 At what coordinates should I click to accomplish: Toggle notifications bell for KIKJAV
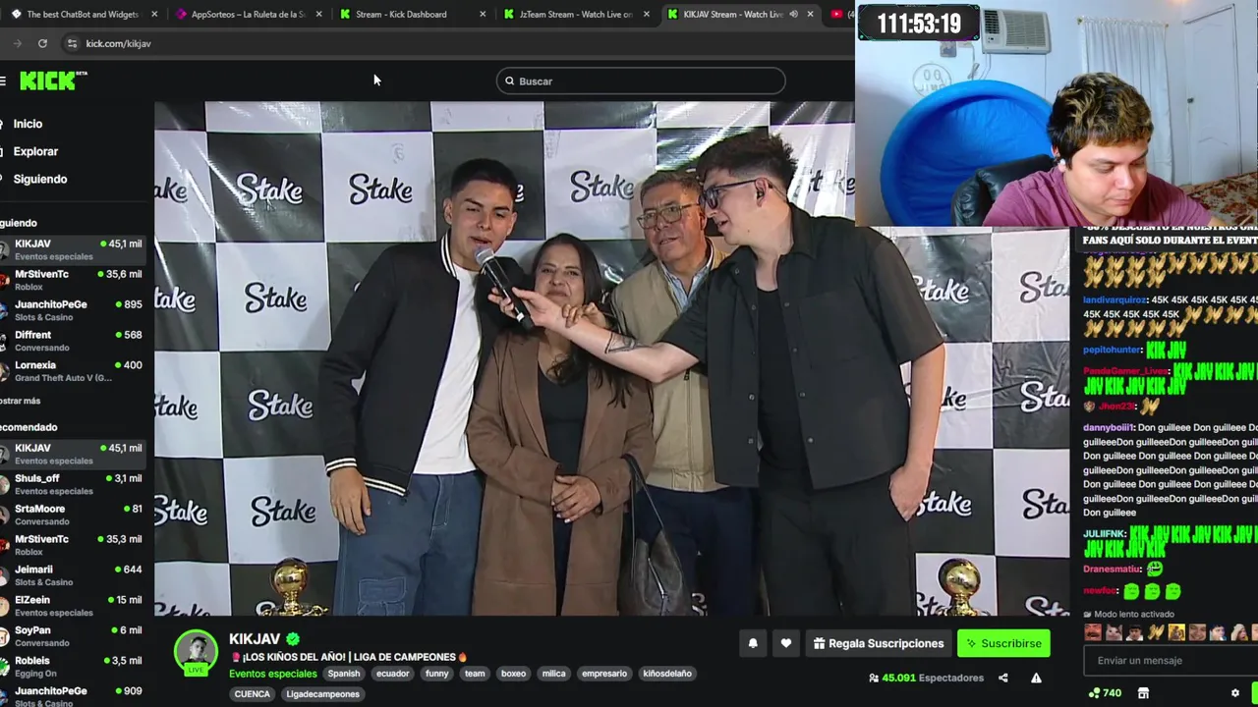[753, 643]
